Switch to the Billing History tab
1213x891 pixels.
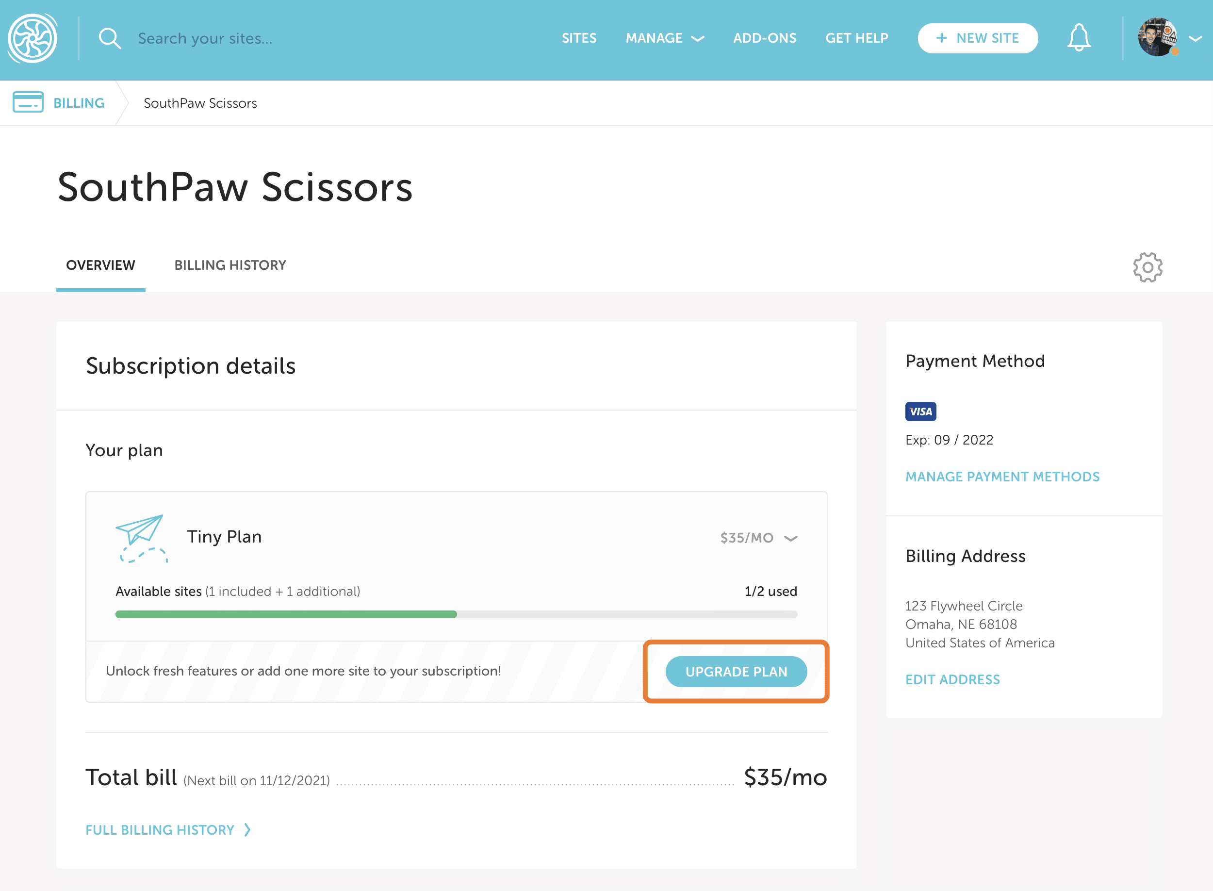pos(229,265)
